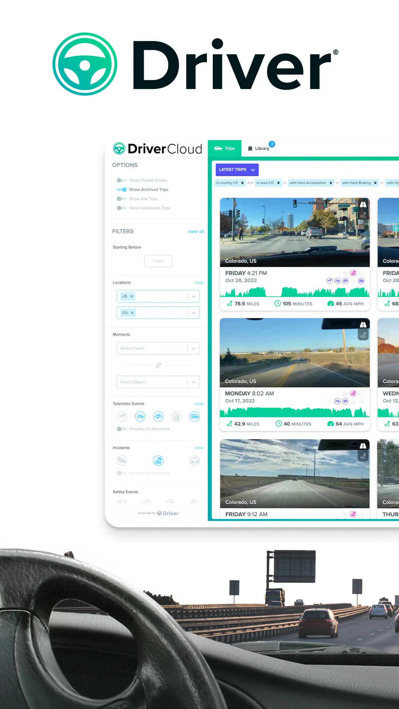Select the collision incident filter icon

pyautogui.click(x=122, y=460)
